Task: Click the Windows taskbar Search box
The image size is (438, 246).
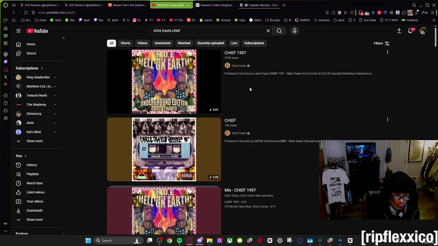Action: click(x=118, y=241)
